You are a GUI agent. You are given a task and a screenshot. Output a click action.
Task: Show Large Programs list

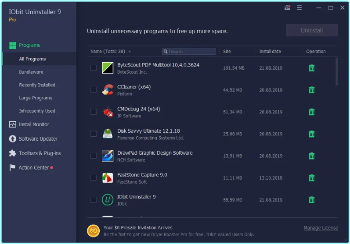(x=36, y=98)
